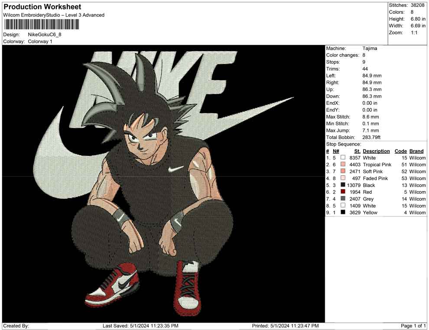Click the stitch count '8357' for White
Viewport: 429px width, 330px height.
355,158
